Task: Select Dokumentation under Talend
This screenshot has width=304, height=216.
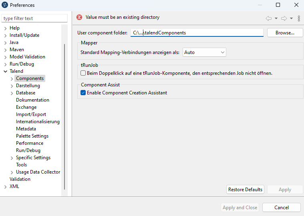Action: (x=32, y=100)
